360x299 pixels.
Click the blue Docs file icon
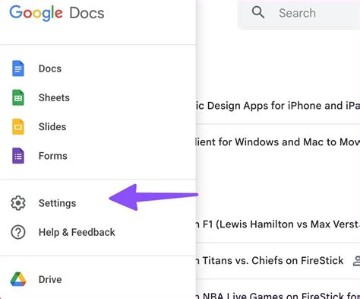point(18,68)
